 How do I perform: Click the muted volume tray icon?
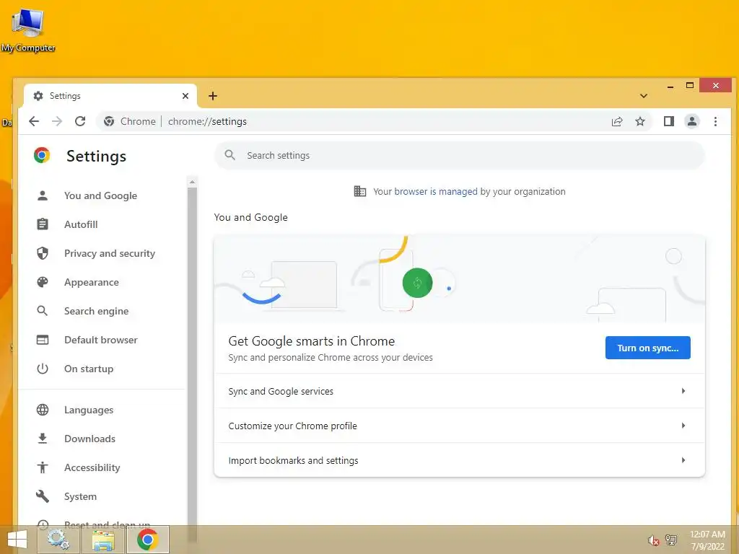(653, 540)
